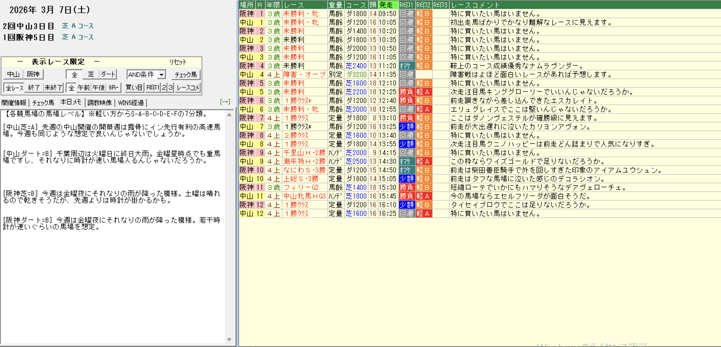Click scrollbar down arrow in memo panel

[x=229, y=339]
